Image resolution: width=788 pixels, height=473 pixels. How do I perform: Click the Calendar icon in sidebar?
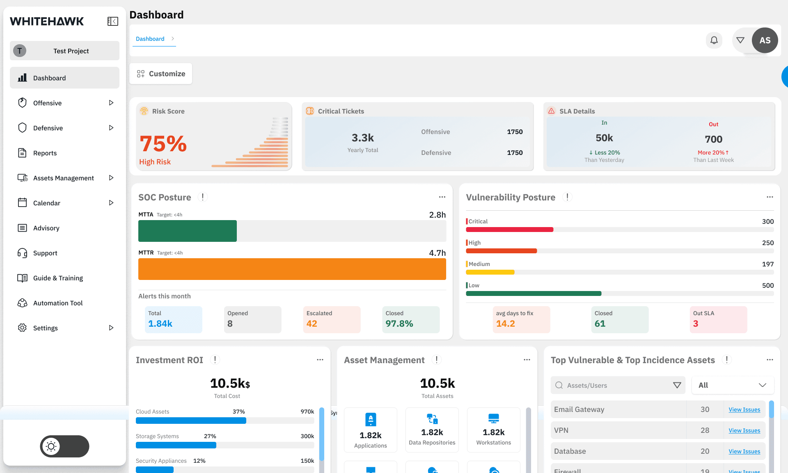[23, 202]
